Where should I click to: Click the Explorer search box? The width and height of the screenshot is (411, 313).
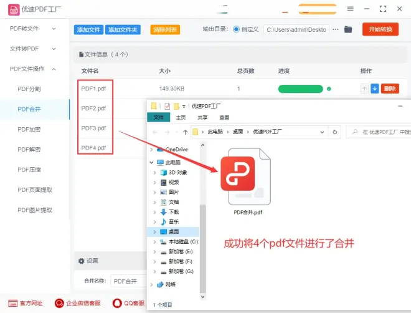(x=379, y=132)
